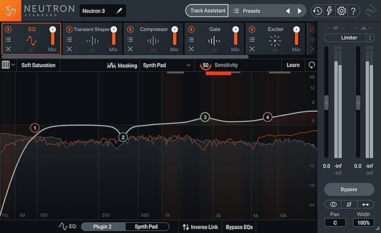381x233 pixels.
Task: Click the Bypass button
Action: (x=349, y=189)
